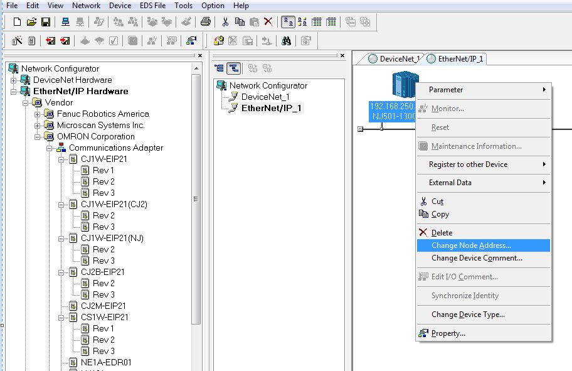Click the device Property toolbar icon

point(191,41)
